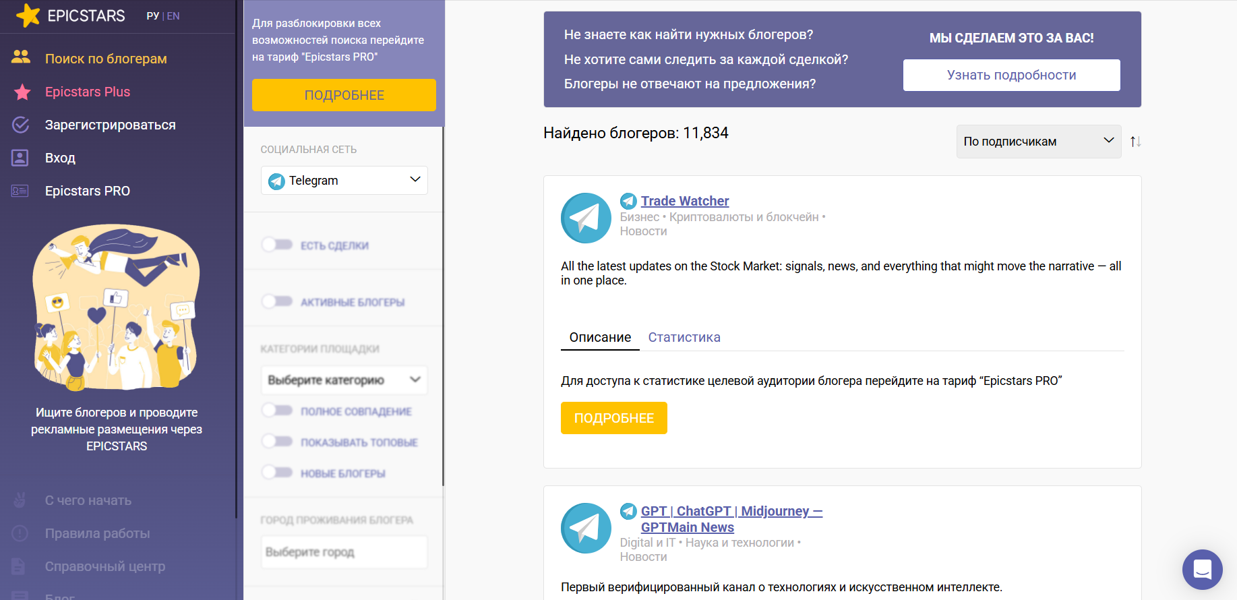Open the Telegram social network dropdown
1237x600 pixels.
pos(344,181)
